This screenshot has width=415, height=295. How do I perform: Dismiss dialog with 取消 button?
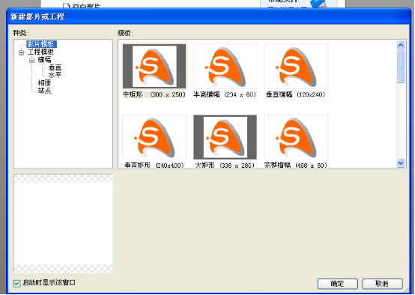(x=382, y=284)
